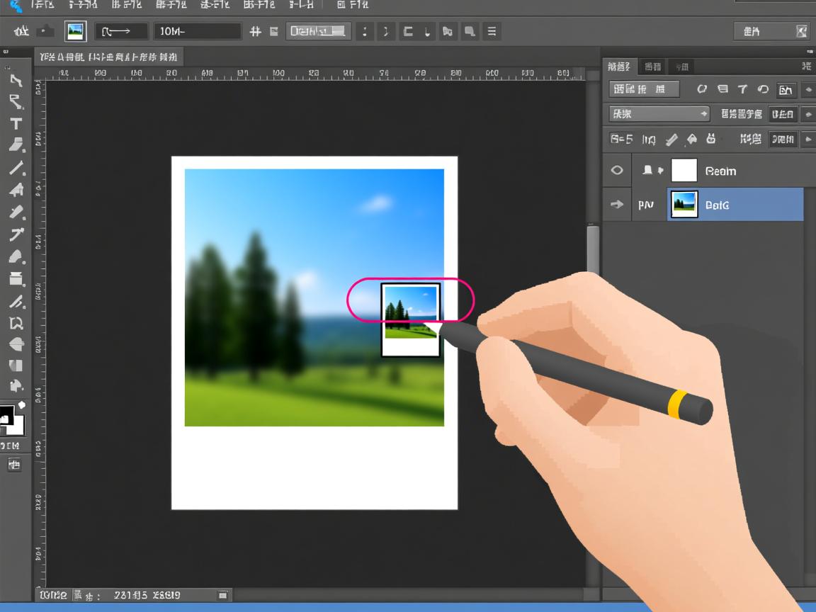This screenshot has height=612, width=816.
Task: Open the first menu in the menu bar
Action: [x=41, y=4]
